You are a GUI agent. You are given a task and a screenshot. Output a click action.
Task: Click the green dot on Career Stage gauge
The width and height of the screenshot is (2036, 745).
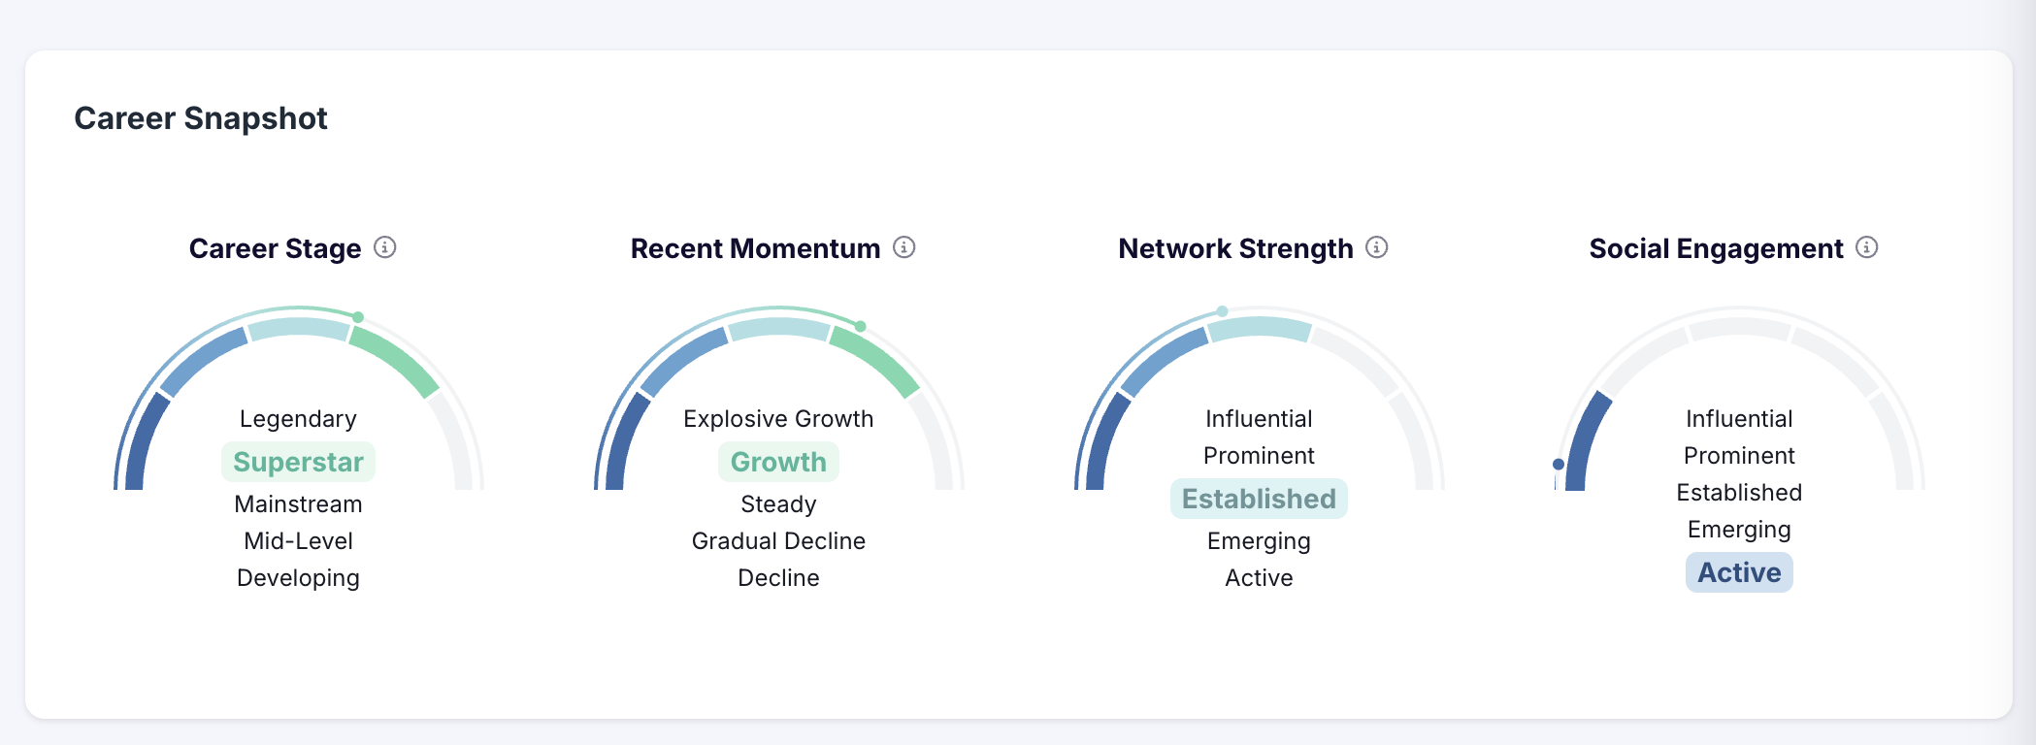[358, 317]
